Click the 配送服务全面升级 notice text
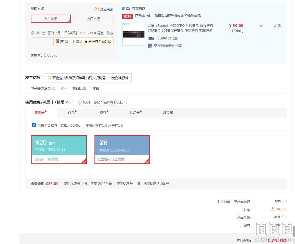The width and height of the screenshot is (295, 244). [x=98, y=41]
